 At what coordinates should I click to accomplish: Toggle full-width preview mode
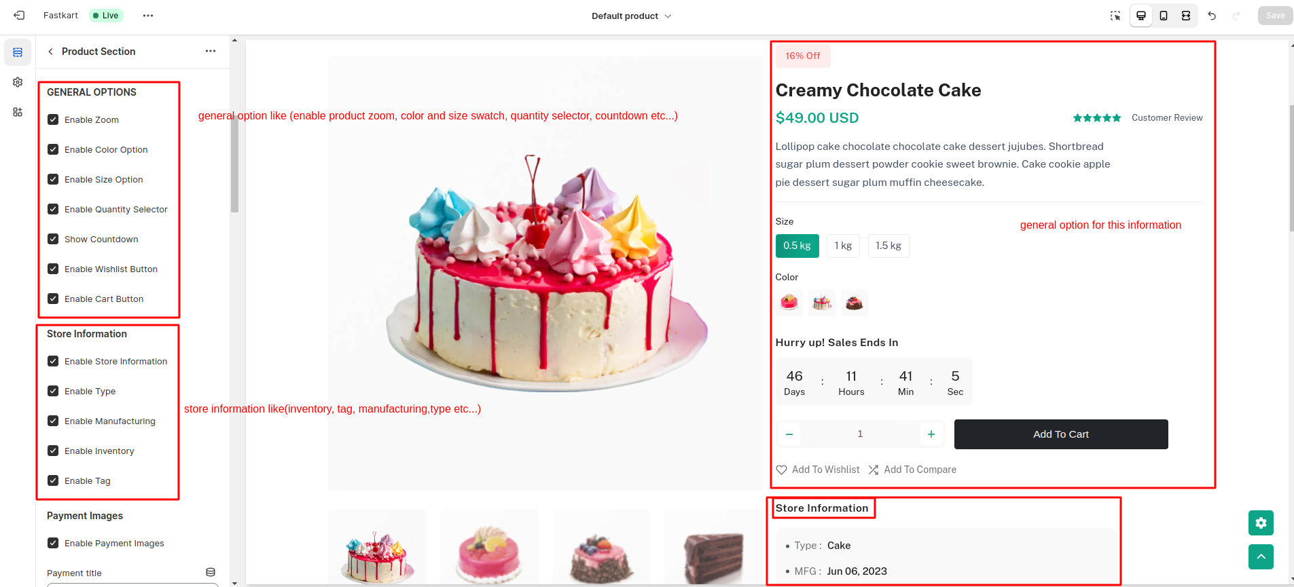(x=1185, y=15)
